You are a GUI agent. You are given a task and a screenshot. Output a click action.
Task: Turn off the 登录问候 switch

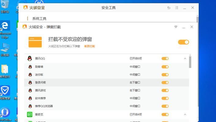coord(165,83)
